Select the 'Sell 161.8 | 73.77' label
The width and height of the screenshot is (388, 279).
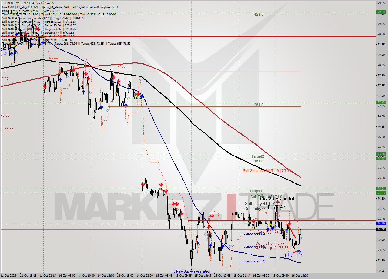point(270,243)
